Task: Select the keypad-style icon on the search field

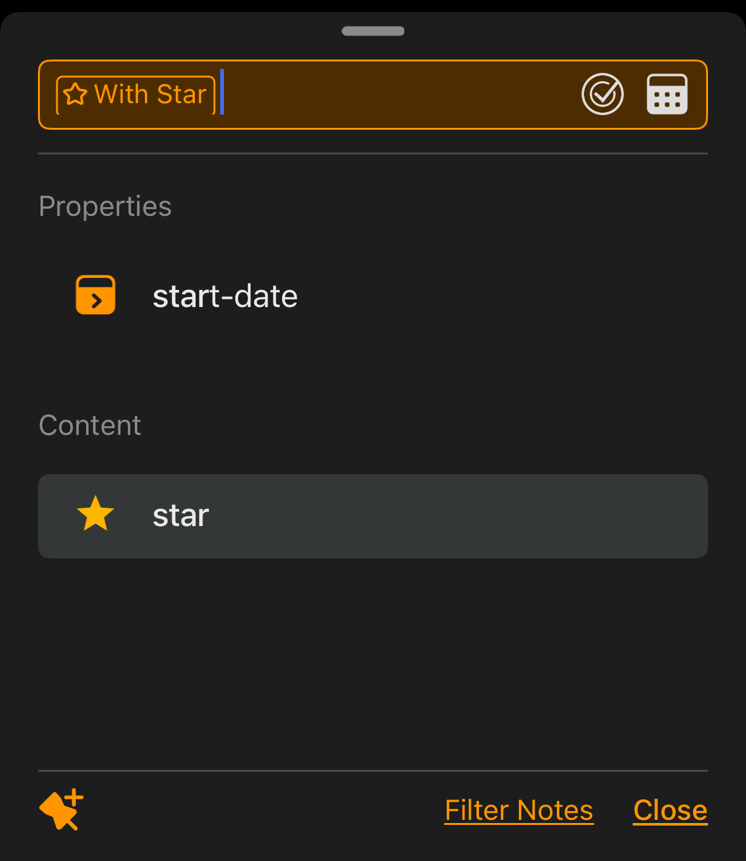Action: 668,94
